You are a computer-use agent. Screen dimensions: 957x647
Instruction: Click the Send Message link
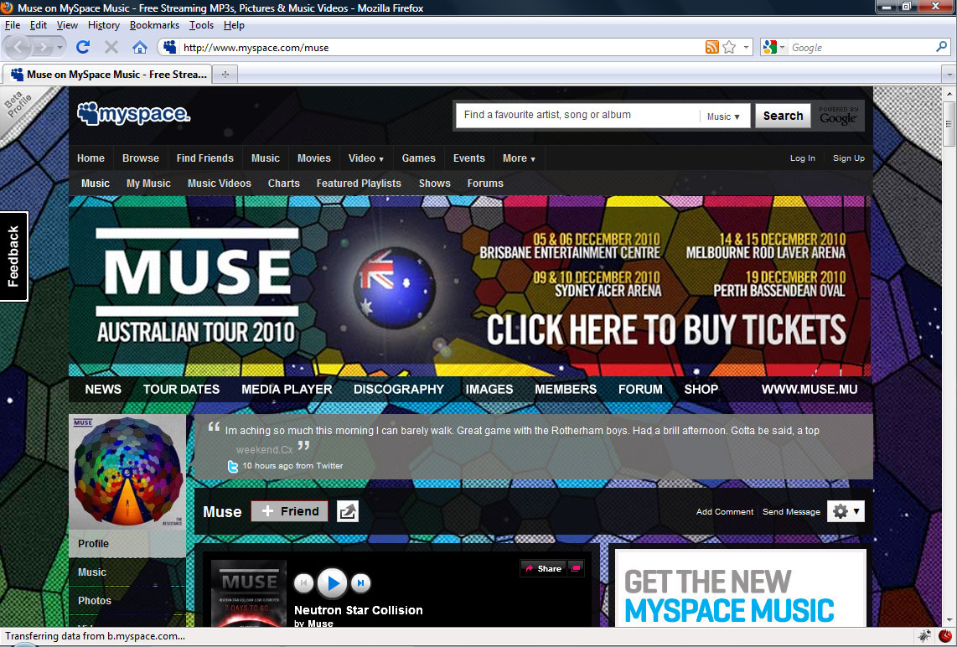[791, 511]
